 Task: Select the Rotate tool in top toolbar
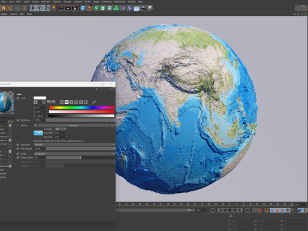coord(10,8)
